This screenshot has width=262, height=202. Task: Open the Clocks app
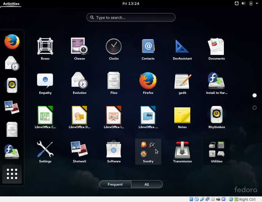[113, 47]
